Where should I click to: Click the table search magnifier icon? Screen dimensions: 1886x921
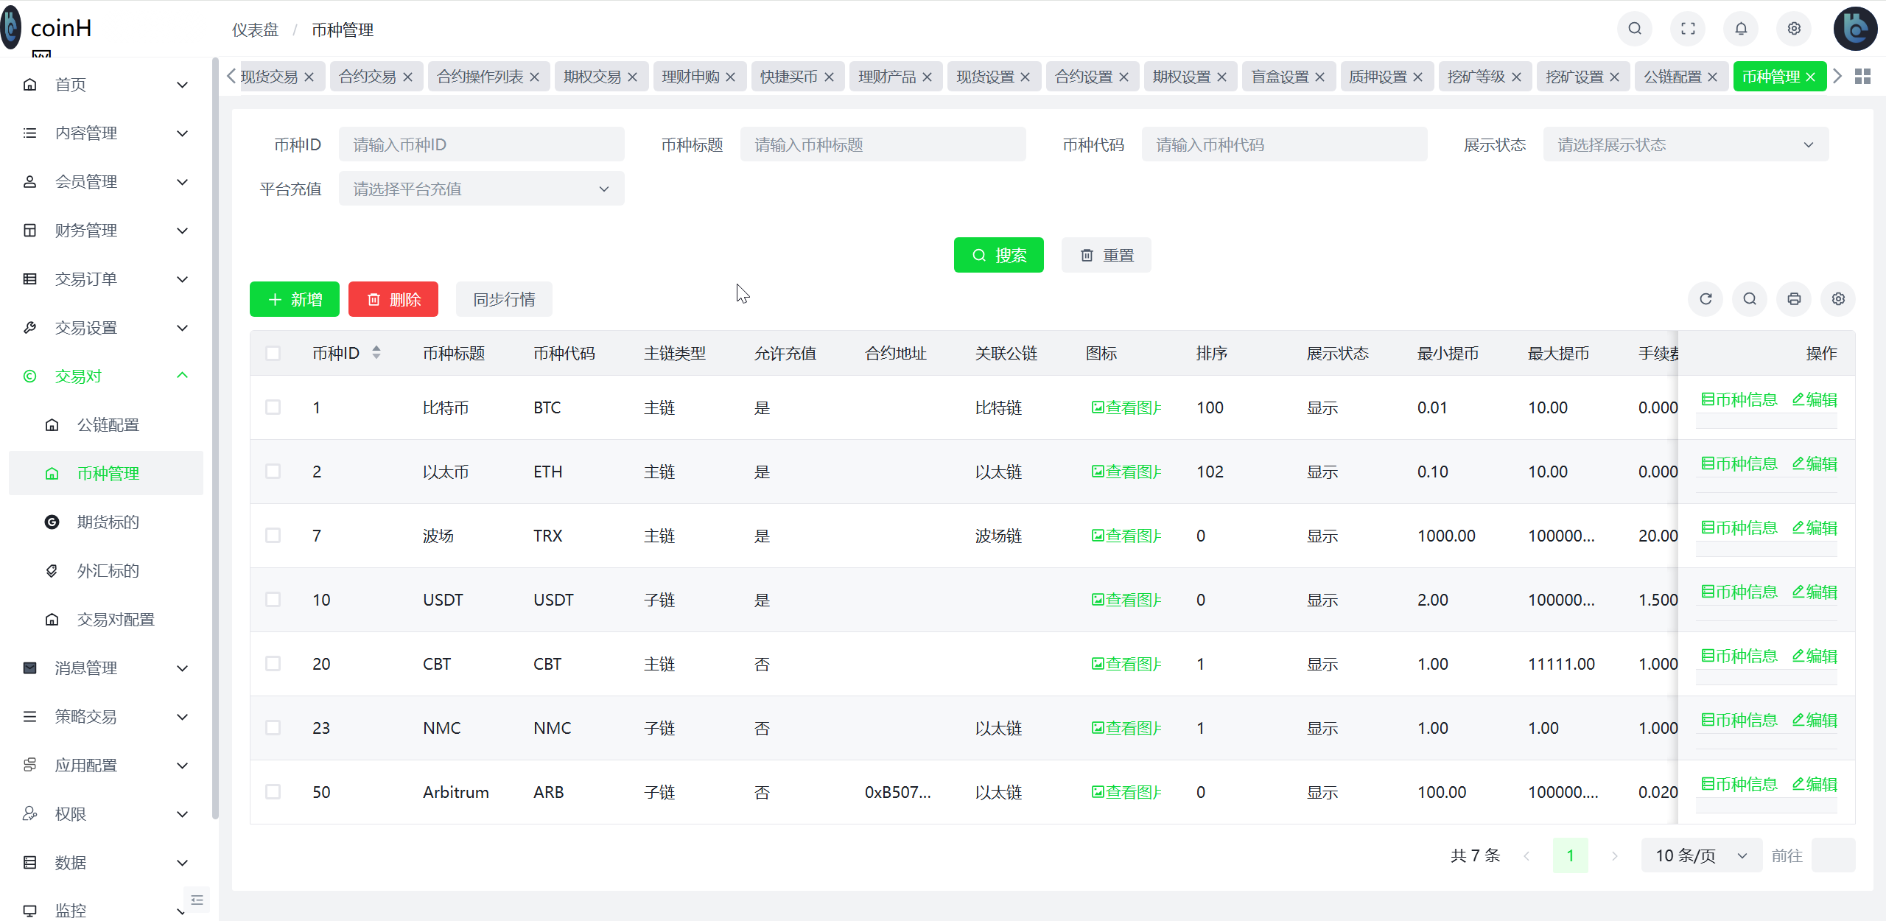[1750, 298]
